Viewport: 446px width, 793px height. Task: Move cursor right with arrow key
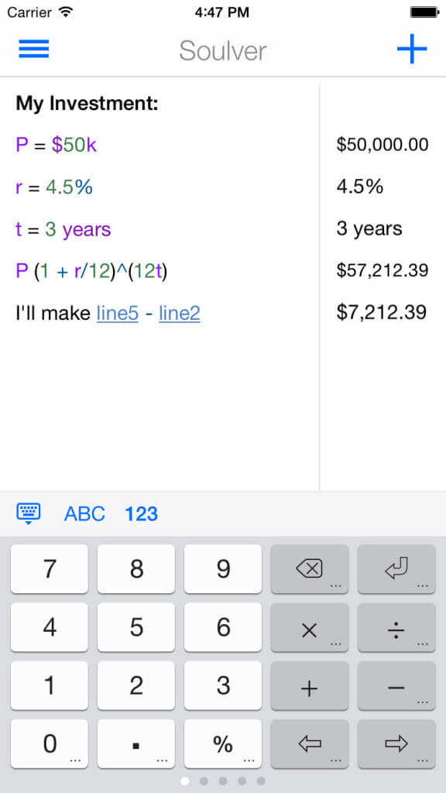(x=396, y=744)
